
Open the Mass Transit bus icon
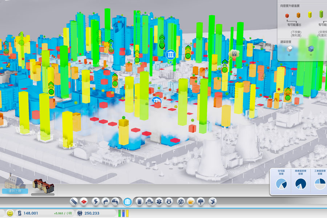(x=191, y=201)
